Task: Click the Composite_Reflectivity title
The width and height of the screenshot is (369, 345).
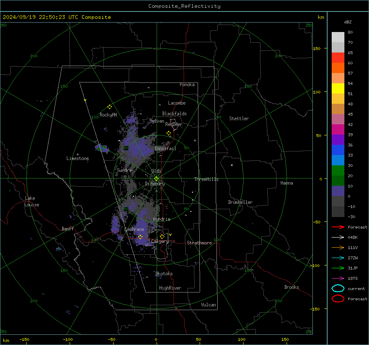Action: pos(184,6)
